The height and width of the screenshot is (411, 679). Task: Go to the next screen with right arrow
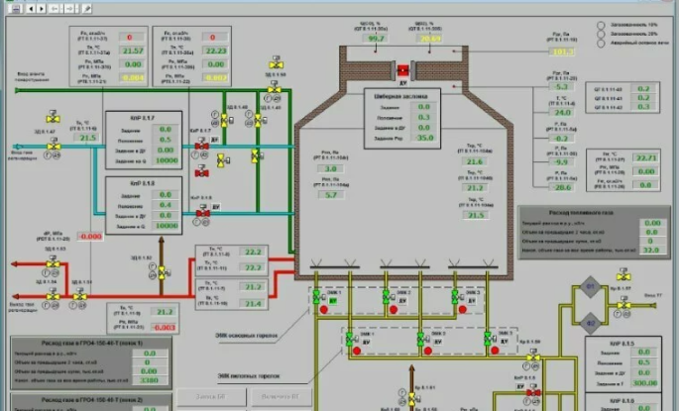click(x=40, y=7)
